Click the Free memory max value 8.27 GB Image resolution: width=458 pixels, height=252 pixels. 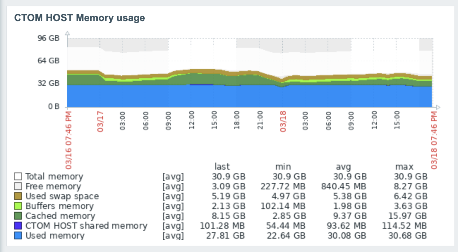click(411, 186)
